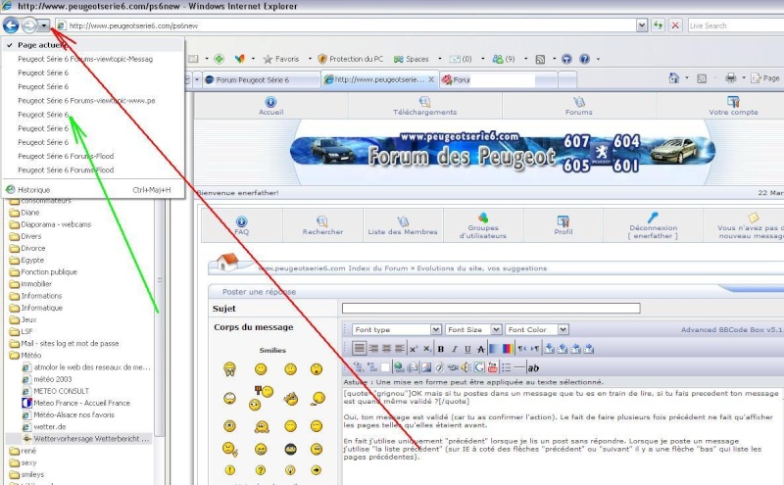Click the Sujet text input field
784x485 pixels.
pyautogui.click(x=491, y=308)
